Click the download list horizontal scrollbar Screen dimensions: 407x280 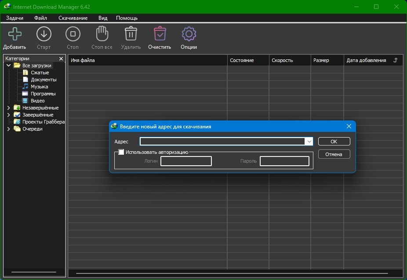click(232, 273)
